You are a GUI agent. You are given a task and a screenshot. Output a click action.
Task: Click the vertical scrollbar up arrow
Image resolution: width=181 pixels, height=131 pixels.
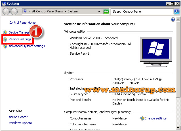point(178,19)
